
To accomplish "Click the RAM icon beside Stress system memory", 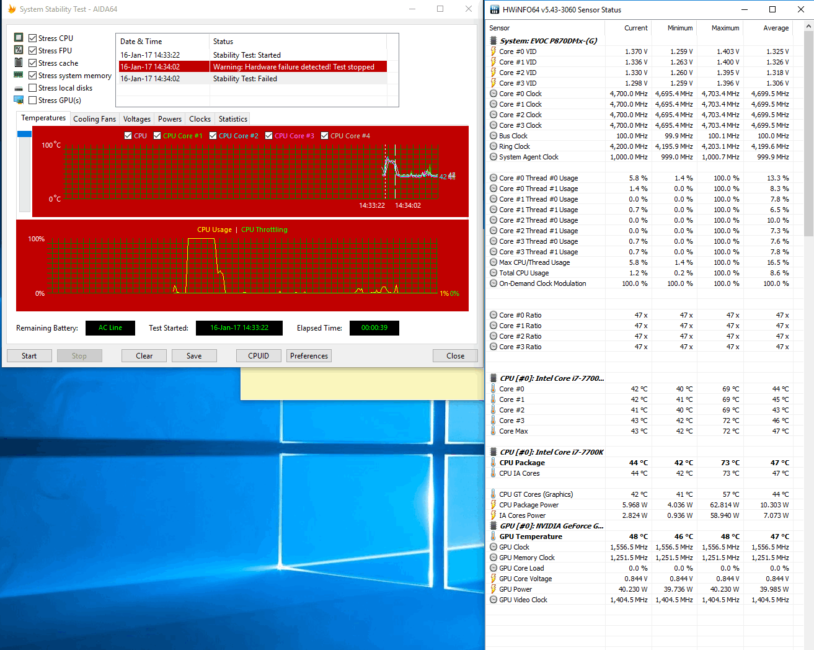I will [x=19, y=75].
